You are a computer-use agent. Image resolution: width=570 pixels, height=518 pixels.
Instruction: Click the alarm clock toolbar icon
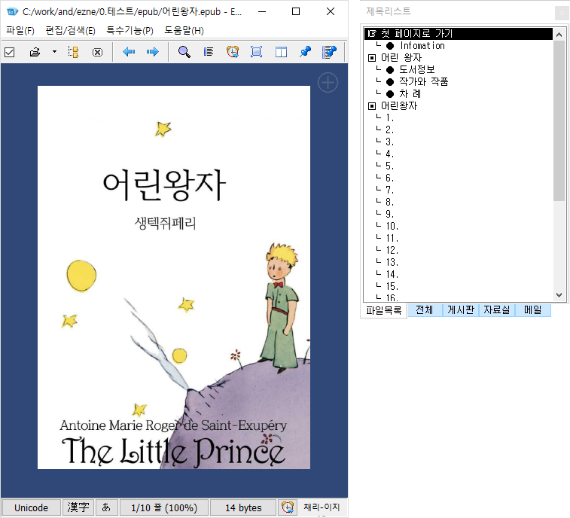coord(233,52)
